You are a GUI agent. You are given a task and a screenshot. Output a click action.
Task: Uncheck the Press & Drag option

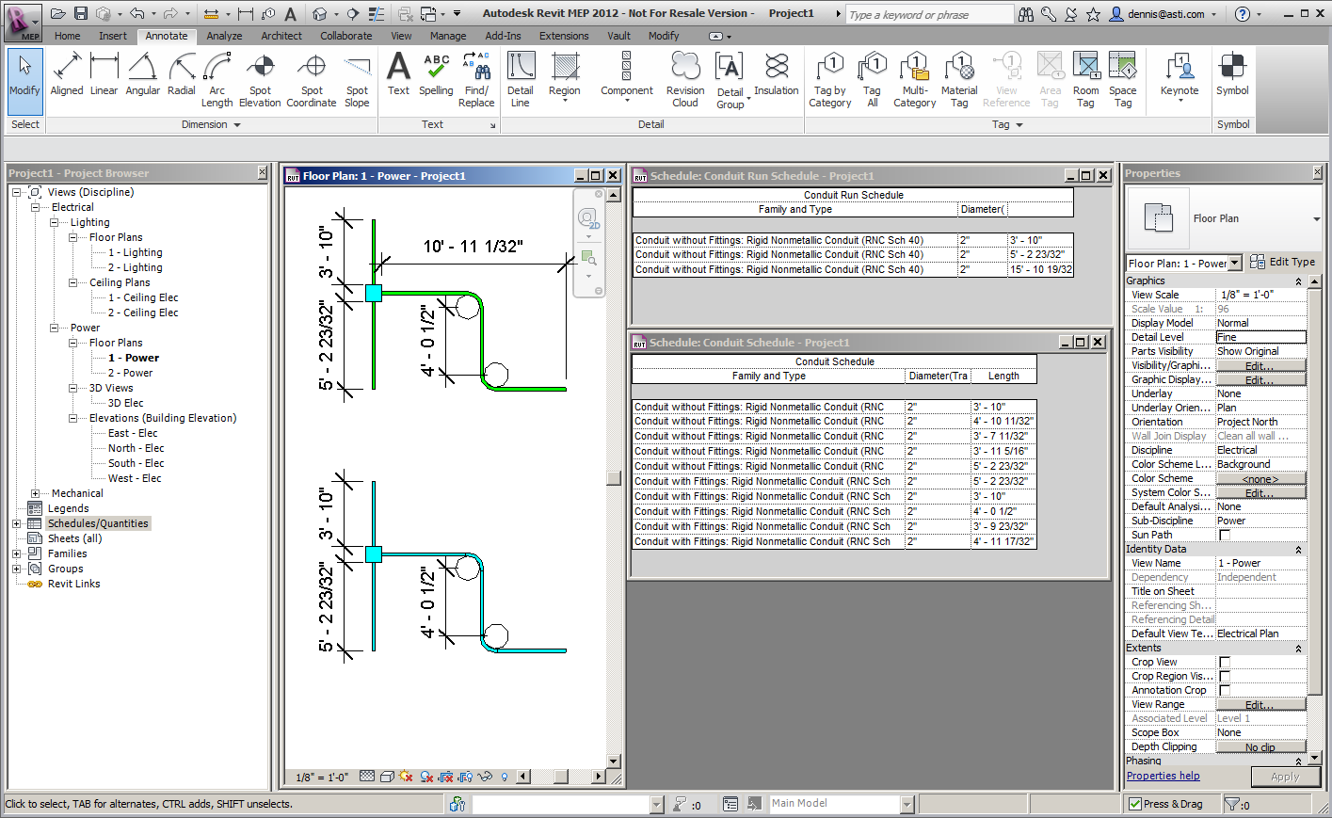pyautogui.click(x=1134, y=803)
